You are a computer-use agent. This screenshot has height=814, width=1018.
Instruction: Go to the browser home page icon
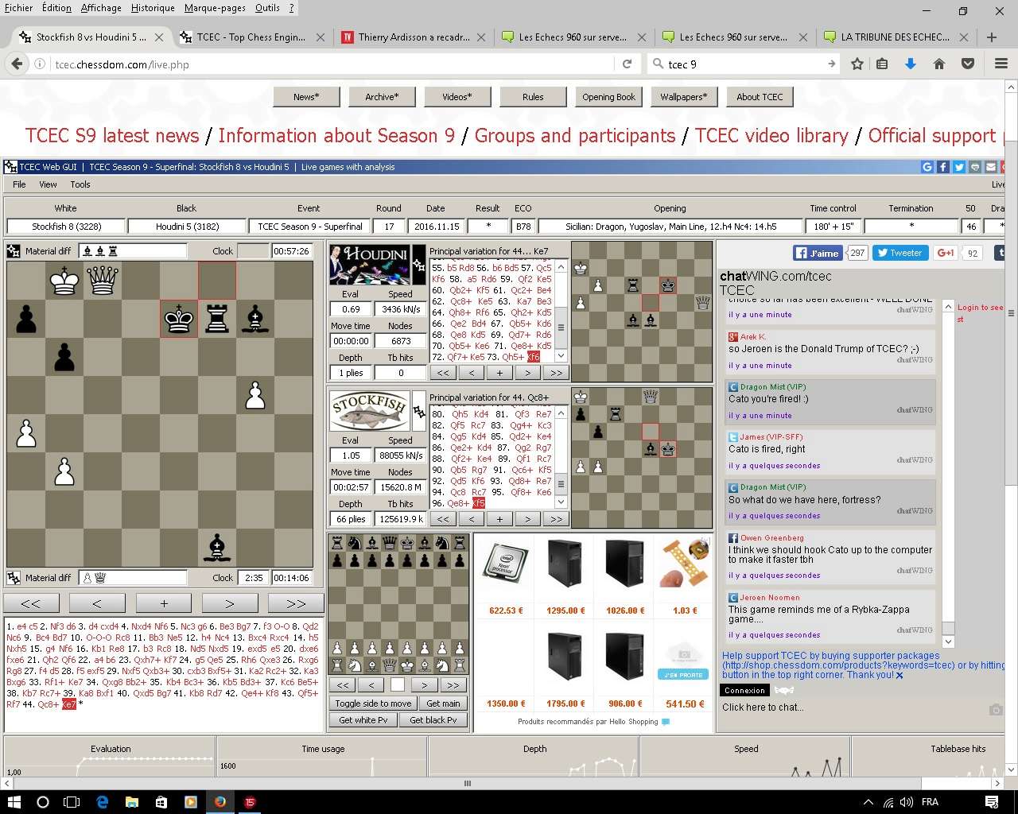tap(939, 64)
